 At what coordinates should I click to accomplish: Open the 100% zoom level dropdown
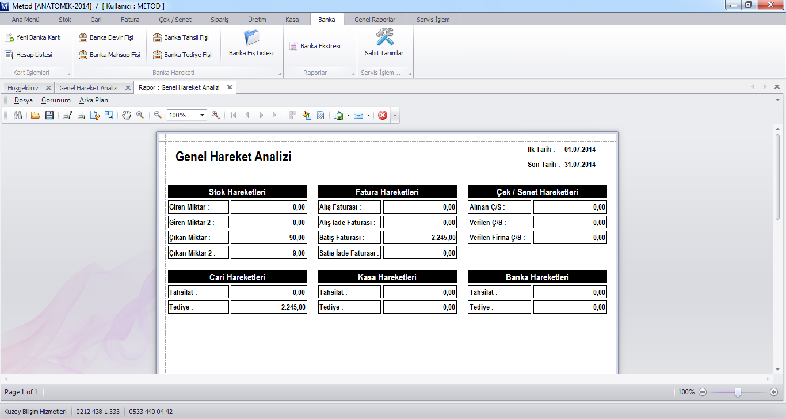coord(202,115)
